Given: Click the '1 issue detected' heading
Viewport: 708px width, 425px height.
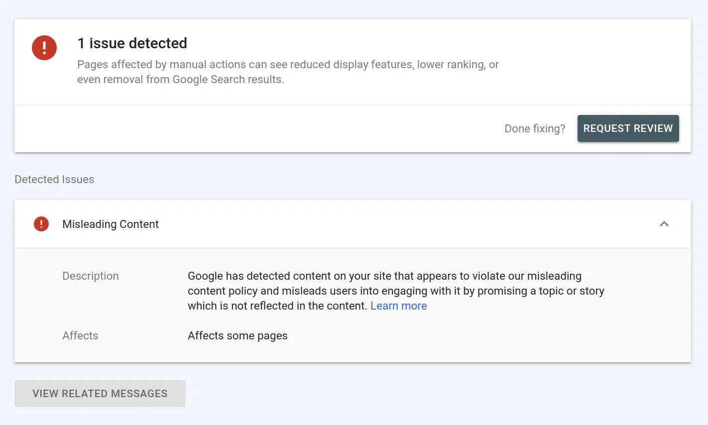Looking at the screenshot, I should pyautogui.click(x=132, y=43).
